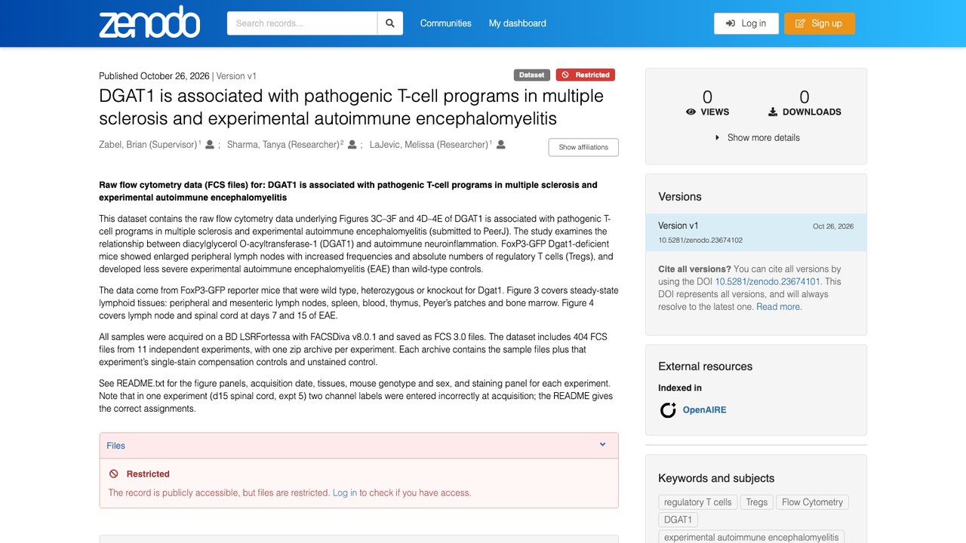The image size is (966, 543).
Task: Open the OpenAIRE link
Action: point(704,410)
